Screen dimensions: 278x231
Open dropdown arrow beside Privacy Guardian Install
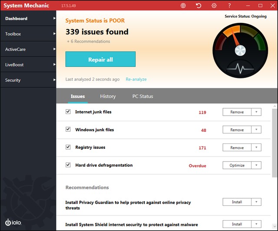(x=256, y=202)
